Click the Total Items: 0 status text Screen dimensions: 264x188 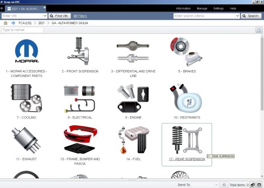pyautogui.click(x=239, y=185)
